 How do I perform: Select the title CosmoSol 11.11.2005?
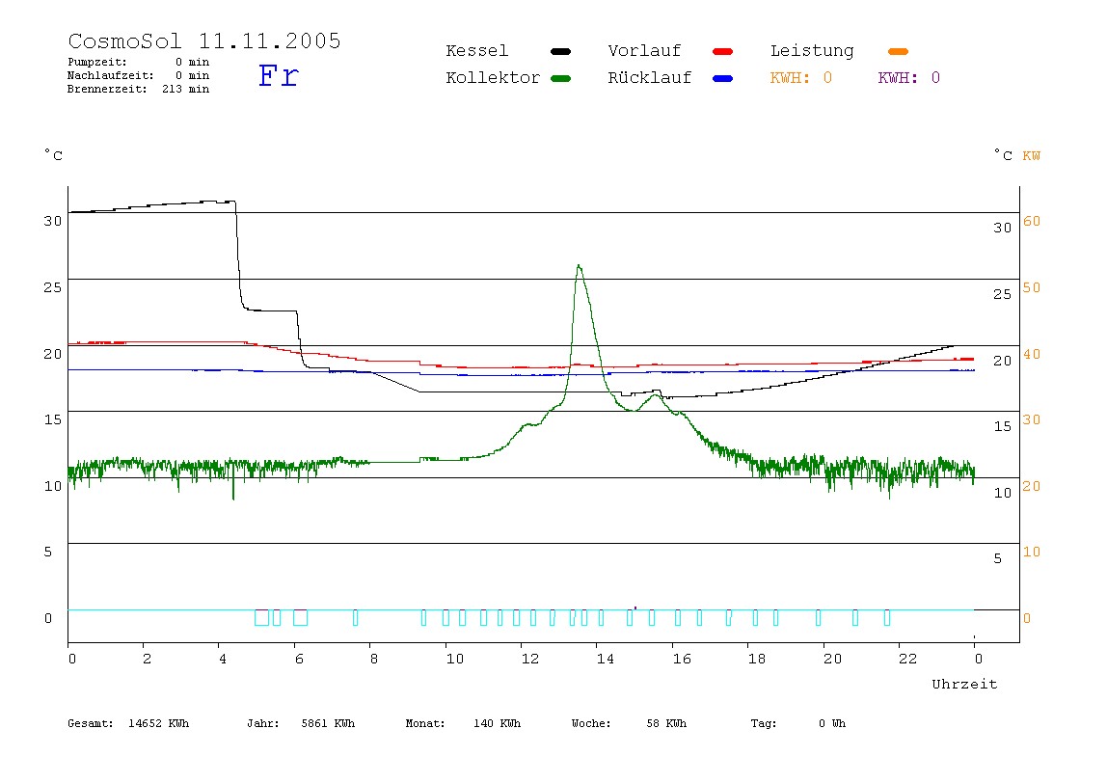coord(204,40)
